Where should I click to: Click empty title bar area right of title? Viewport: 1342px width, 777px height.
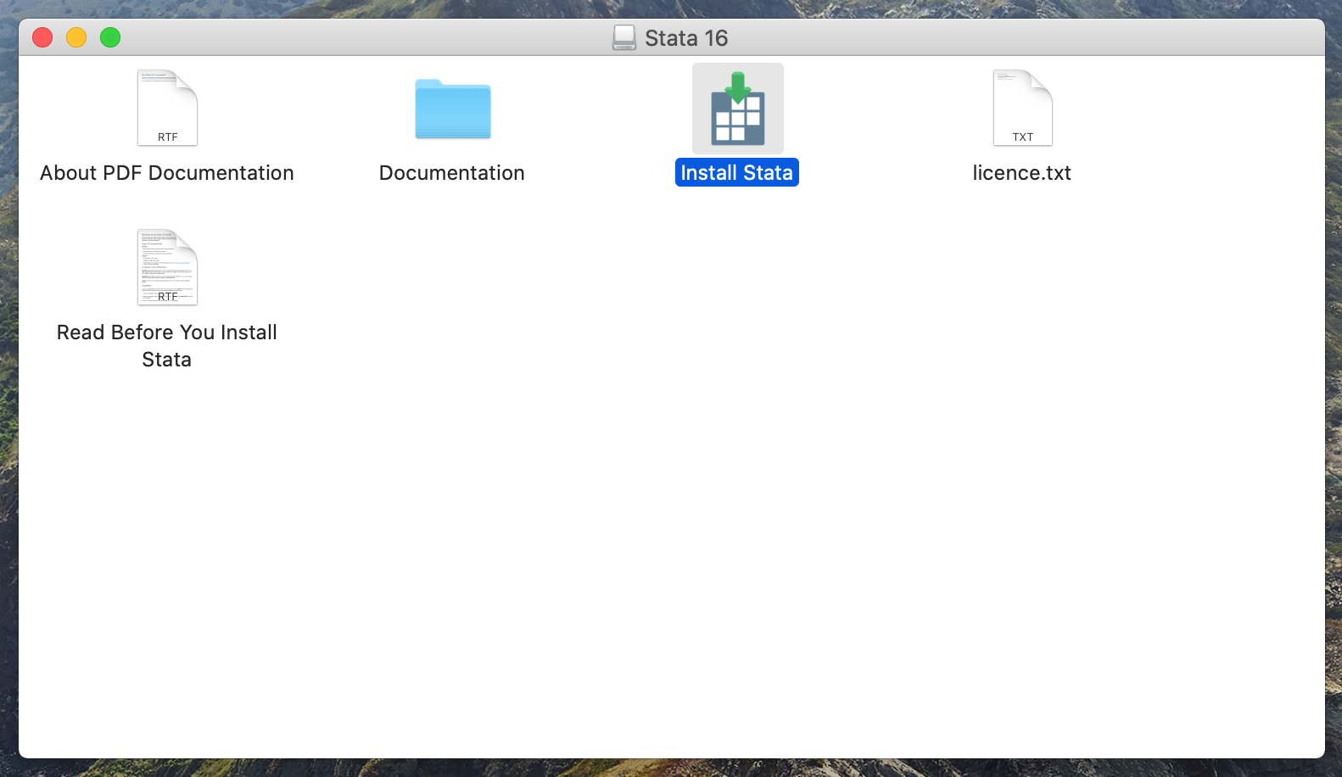pyautogui.click(x=1018, y=37)
